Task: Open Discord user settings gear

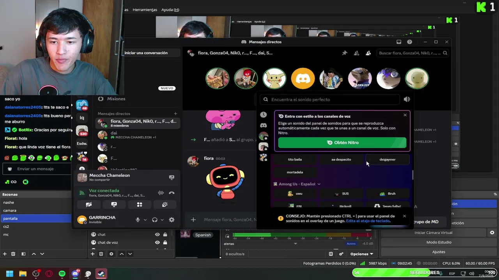Action: click(x=172, y=220)
